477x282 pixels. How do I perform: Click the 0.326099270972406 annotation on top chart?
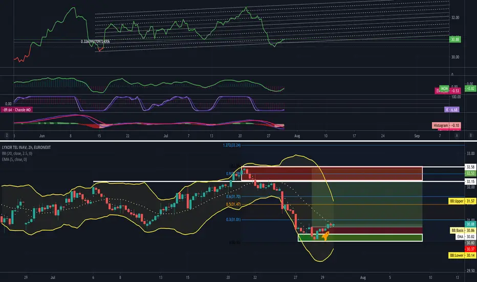(95, 42)
